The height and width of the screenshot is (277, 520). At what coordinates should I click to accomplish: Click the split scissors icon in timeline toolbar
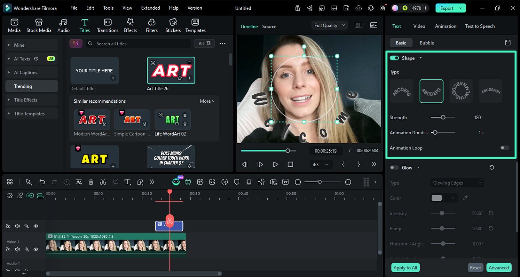[103, 182]
